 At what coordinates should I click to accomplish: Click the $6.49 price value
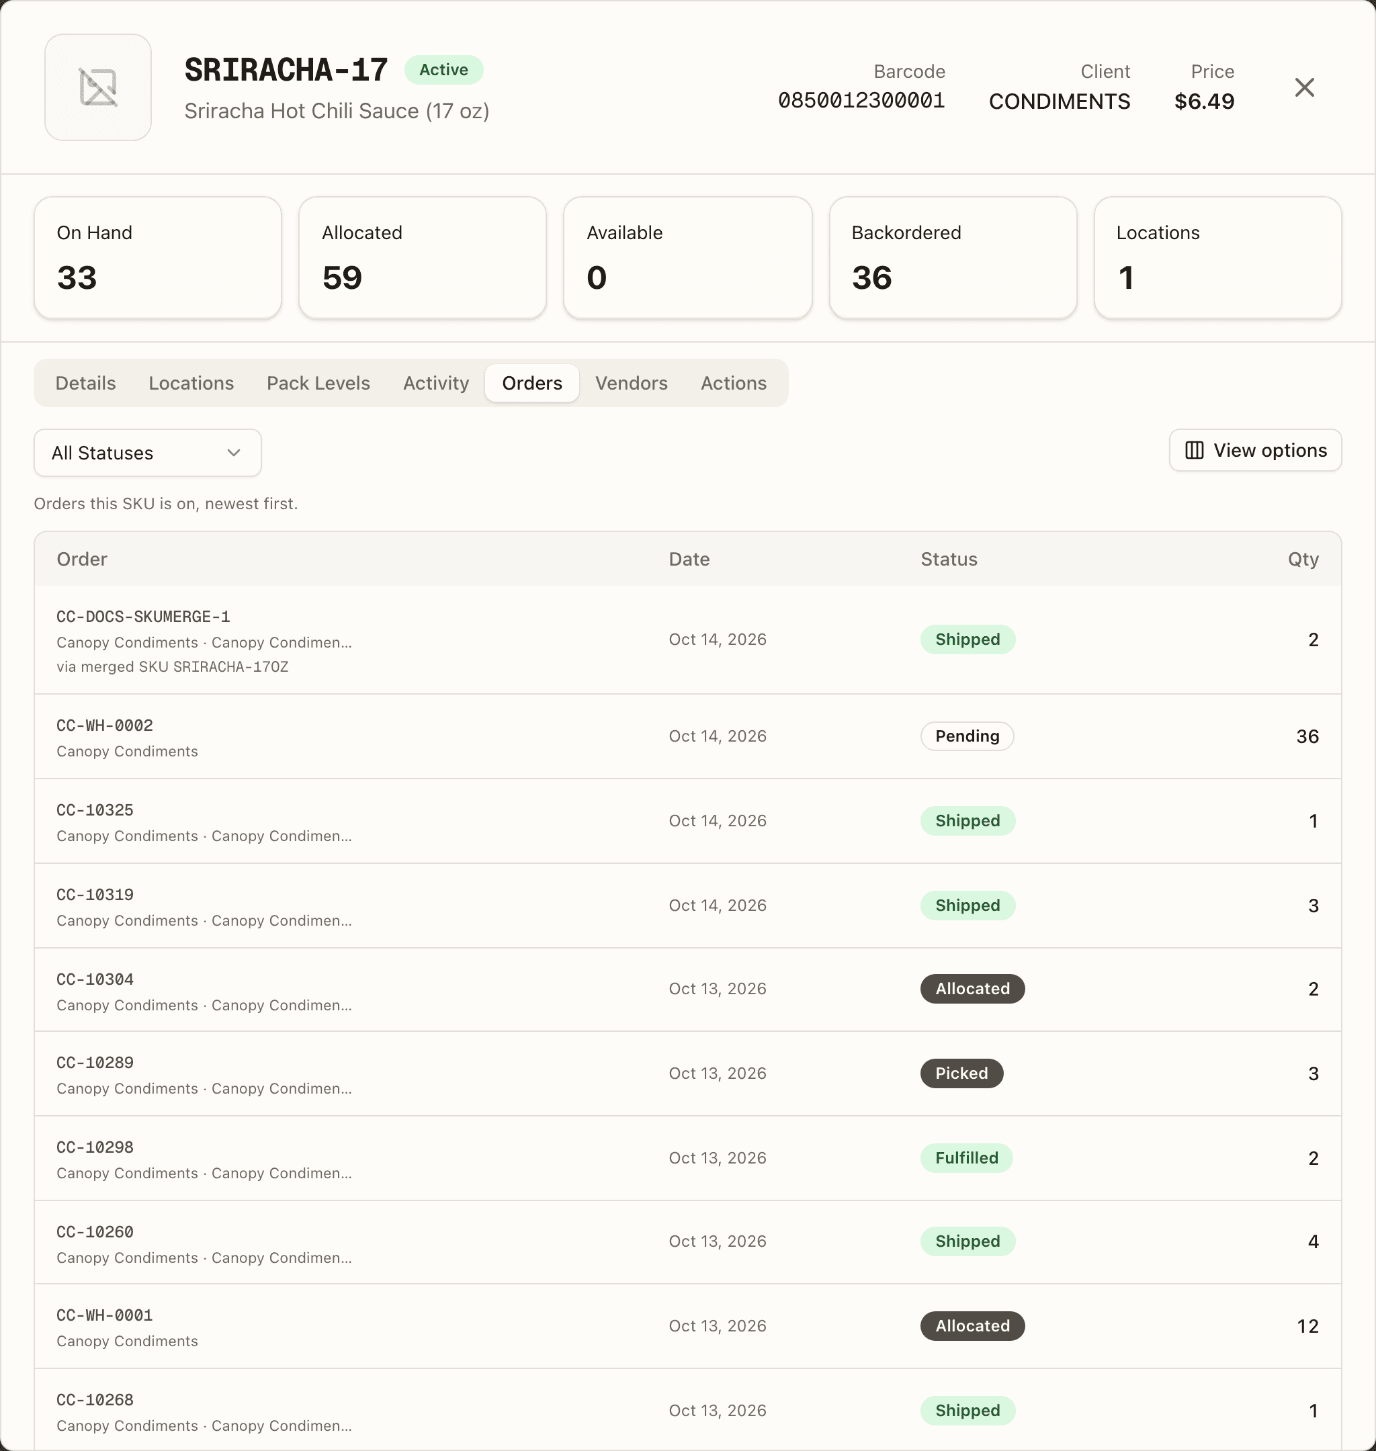pos(1203,101)
